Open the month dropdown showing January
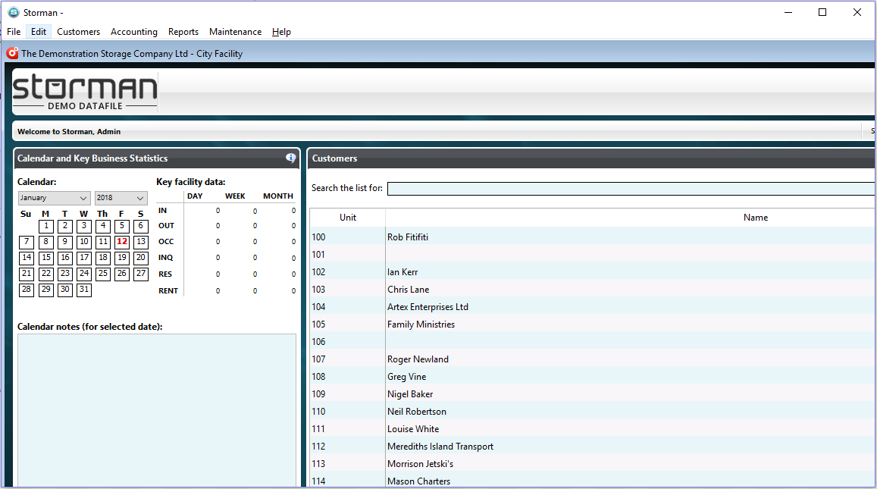The image size is (877, 489). click(x=54, y=198)
